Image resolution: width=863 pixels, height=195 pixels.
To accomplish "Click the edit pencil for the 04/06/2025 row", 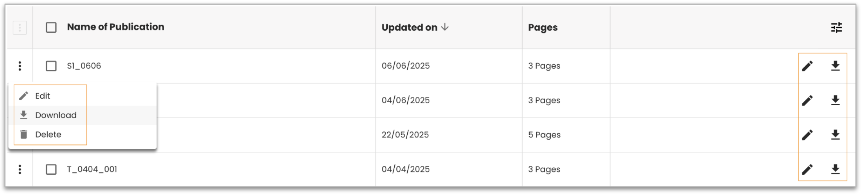I will (x=807, y=100).
